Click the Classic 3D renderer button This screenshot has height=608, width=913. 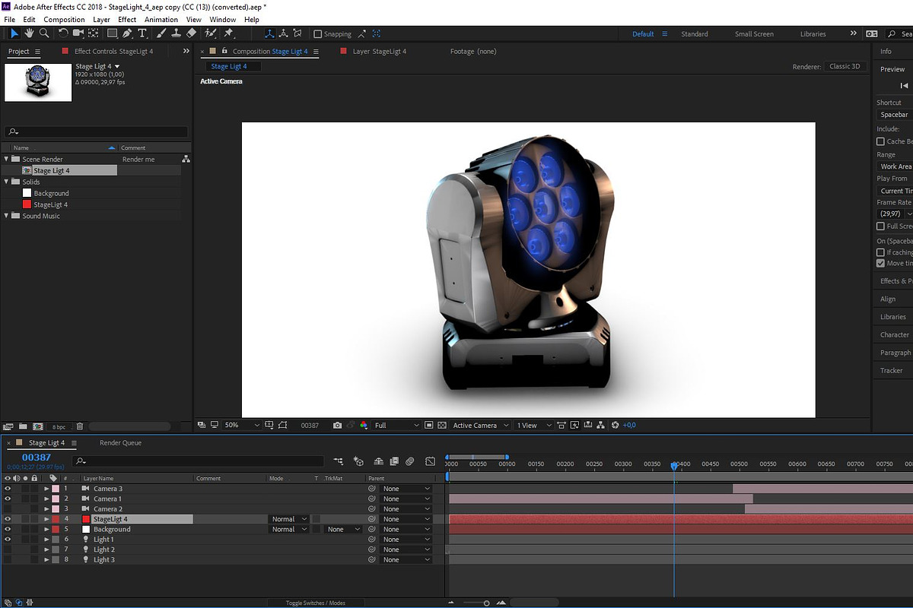click(x=845, y=66)
